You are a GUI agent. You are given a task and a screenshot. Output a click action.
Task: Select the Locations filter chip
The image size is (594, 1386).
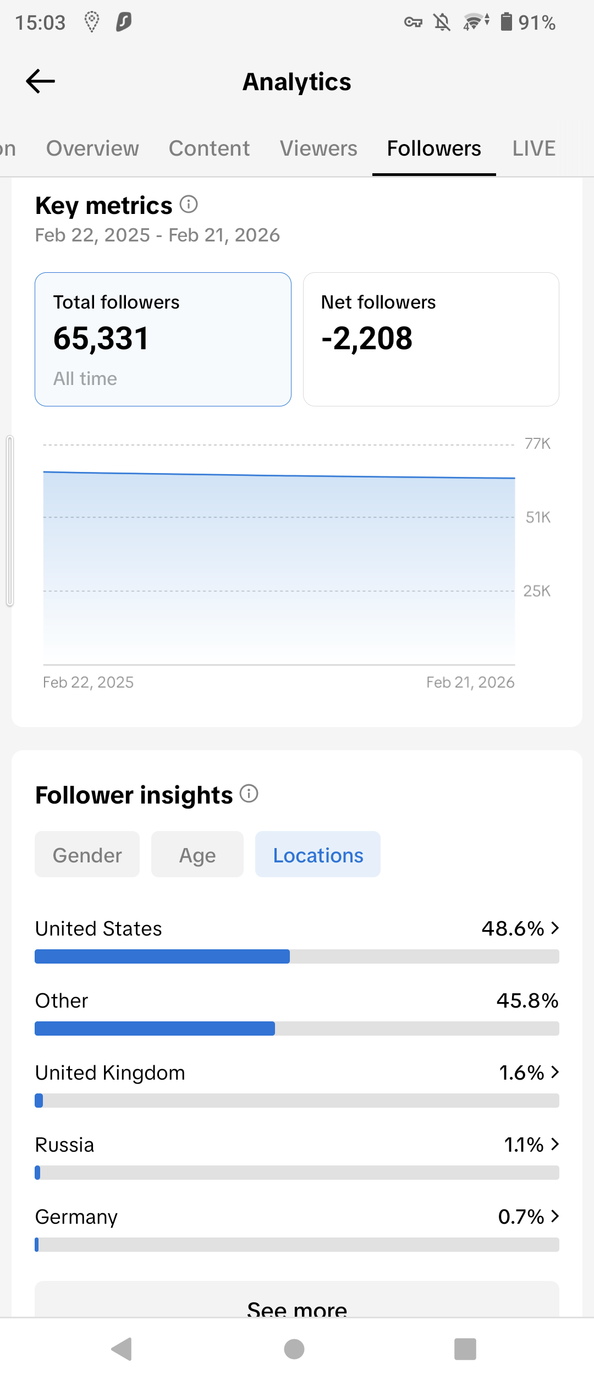click(318, 855)
